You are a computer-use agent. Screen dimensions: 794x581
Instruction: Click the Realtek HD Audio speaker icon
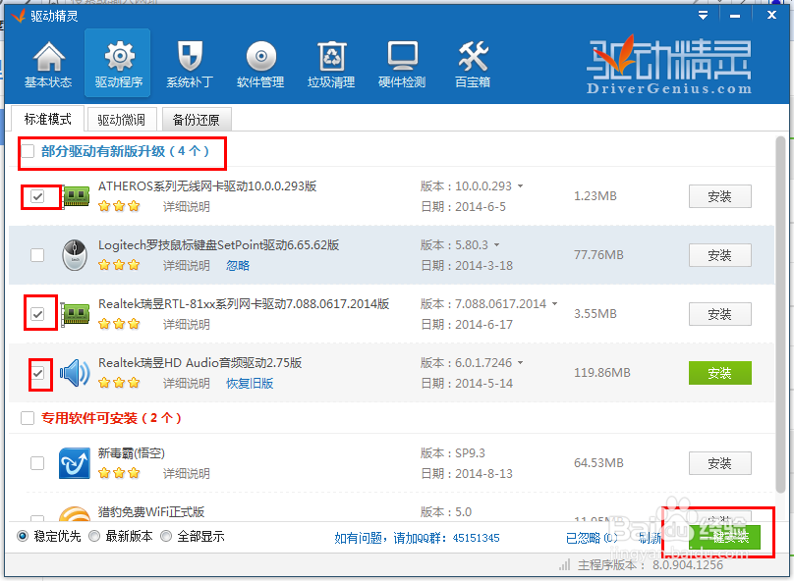pyautogui.click(x=75, y=373)
